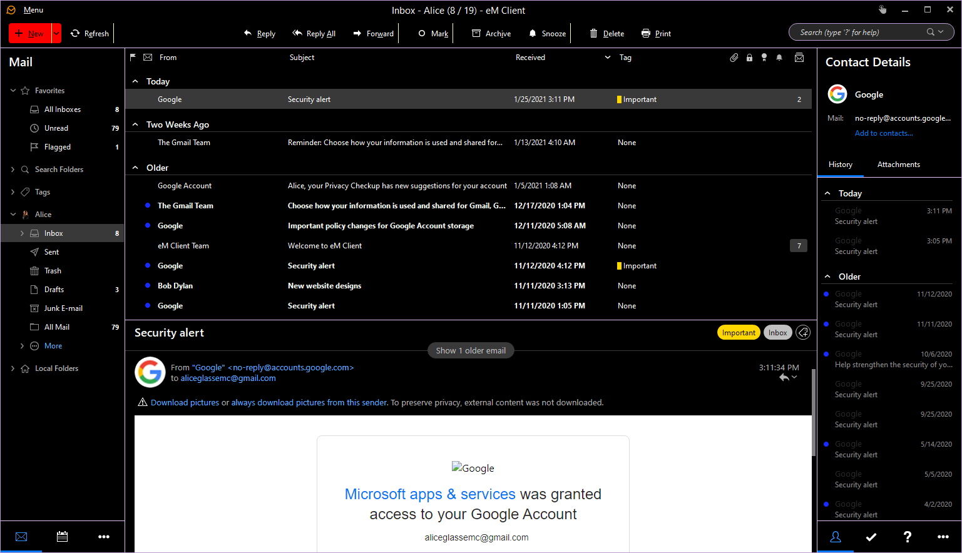The height and width of the screenshot is (553, 962).
Task: Switch to the Tasks view
Action: click(871, 537)
